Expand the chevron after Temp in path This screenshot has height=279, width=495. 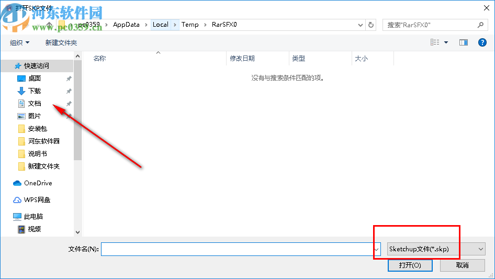pos(205,25)
